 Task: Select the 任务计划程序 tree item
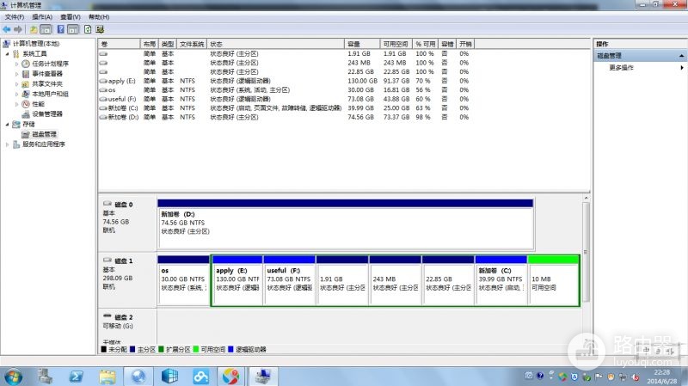pos(51,64)
